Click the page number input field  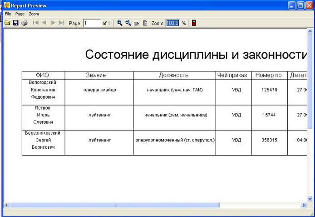point(92,23)
